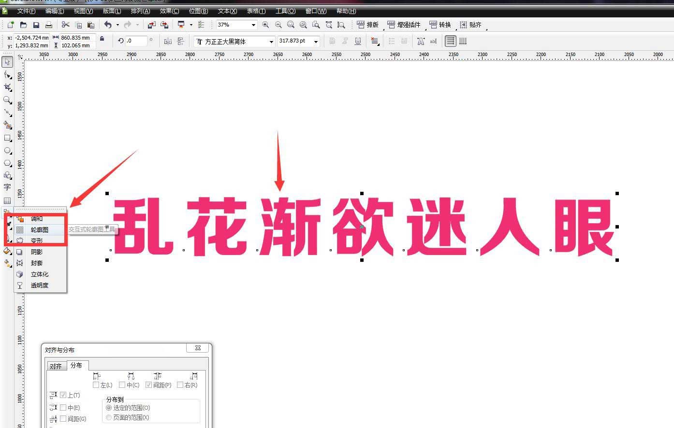This screenshot has width=674, height=428.
Task: Select the 页面的范围(X) radio button
Action: click(x=109, y=417)
